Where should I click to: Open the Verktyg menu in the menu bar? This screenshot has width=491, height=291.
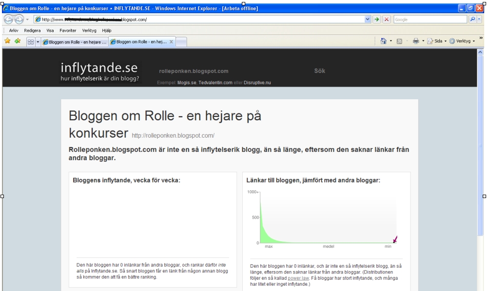tap(89, 31)
